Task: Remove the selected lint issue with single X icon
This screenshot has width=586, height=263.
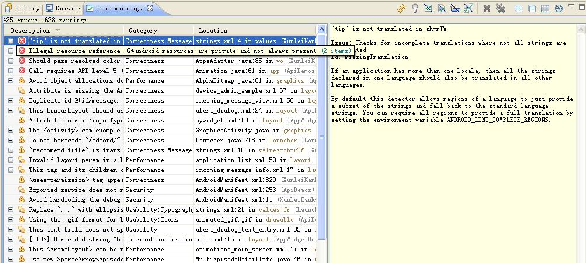Action: pos(487,8)
